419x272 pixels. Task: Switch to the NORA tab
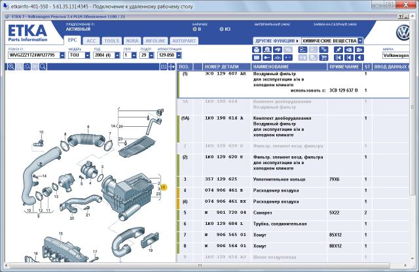pos(132,41)
